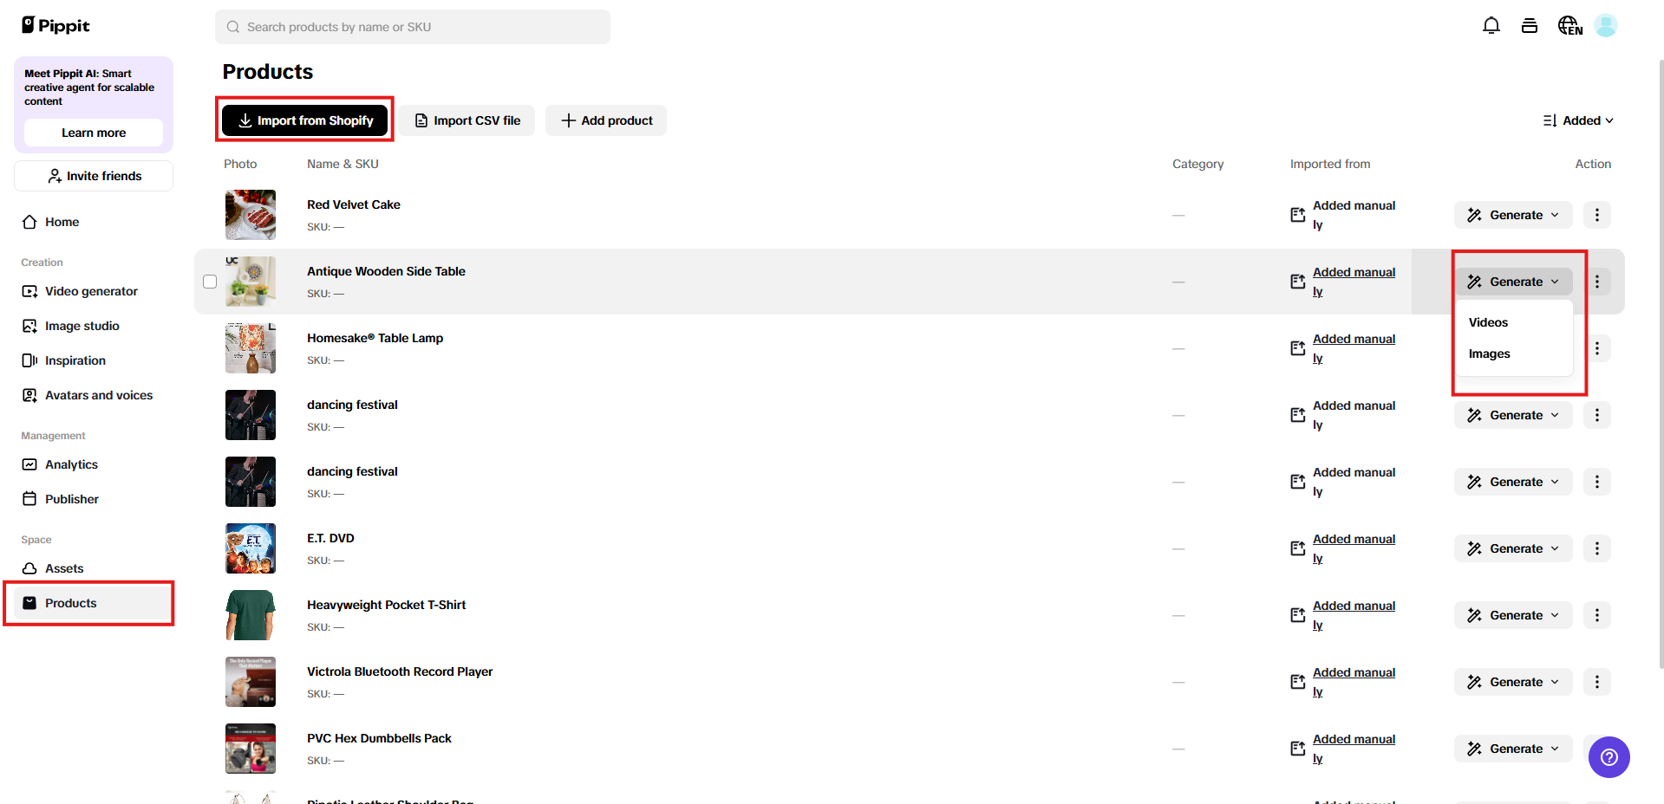Open the notifications bell icon
Viewport: 1664px width, 804px height.
[1491, 26]
